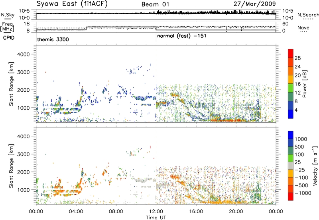Pick the Velocity colorbar segment between -1000 and -500
Image resolution: width=319 pixels, height=220 pixels.
[291, 189]
